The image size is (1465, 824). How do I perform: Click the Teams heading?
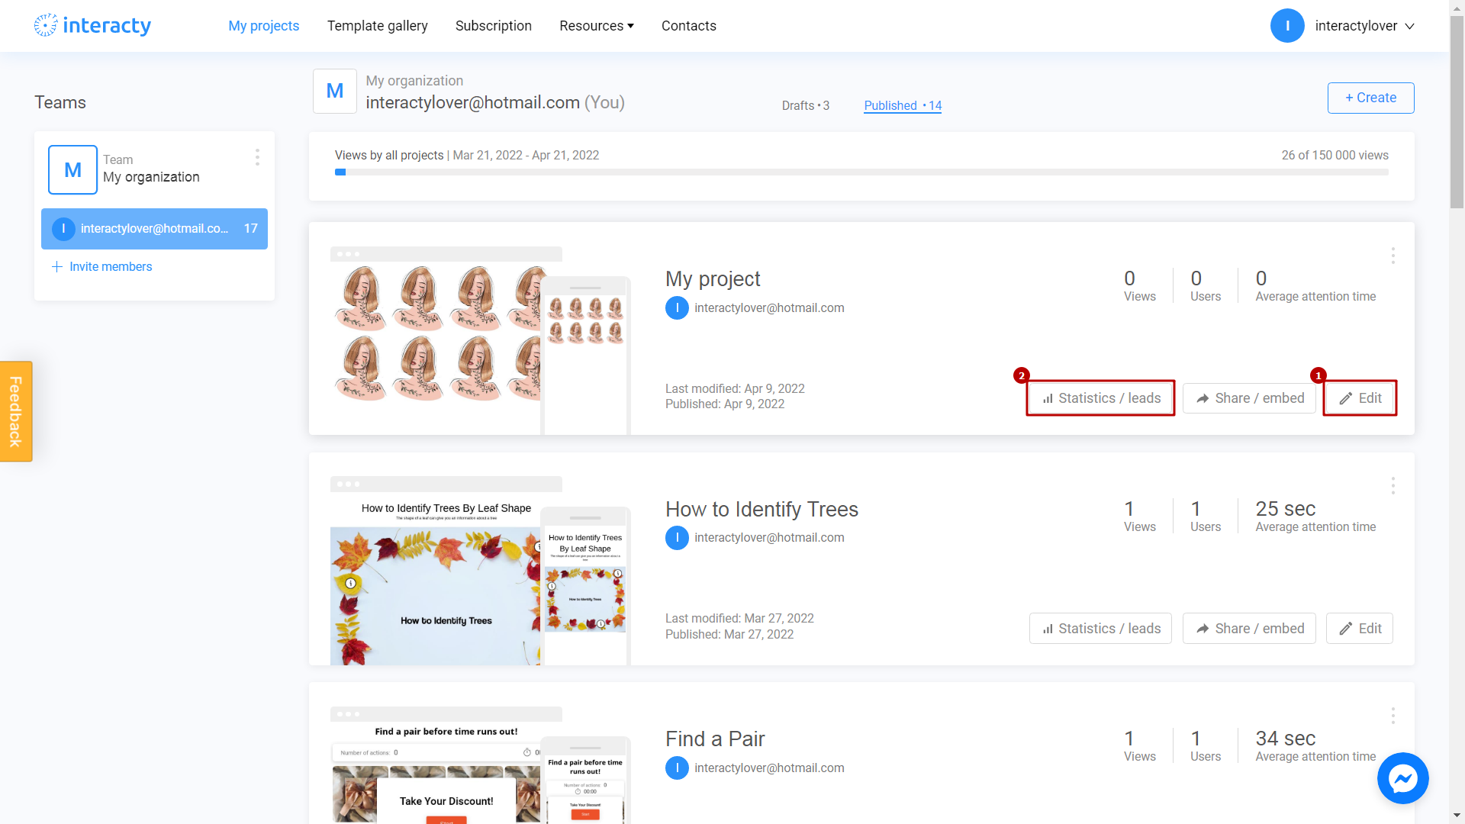[60, 102]
